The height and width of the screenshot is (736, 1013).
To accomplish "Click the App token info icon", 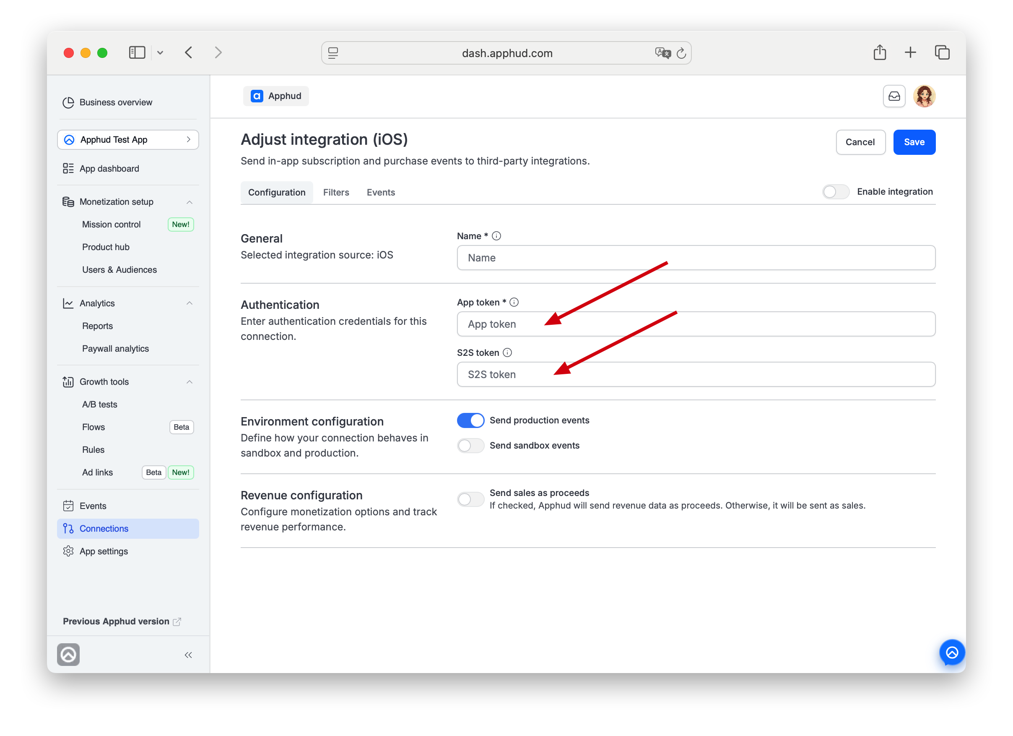I will [514, 303].
